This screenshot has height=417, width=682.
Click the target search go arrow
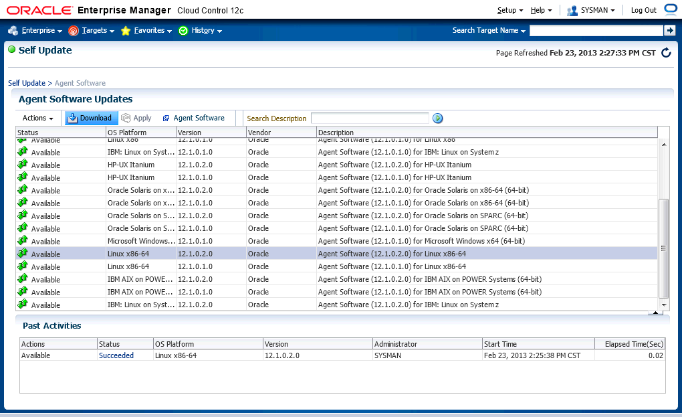click(669, 31)
